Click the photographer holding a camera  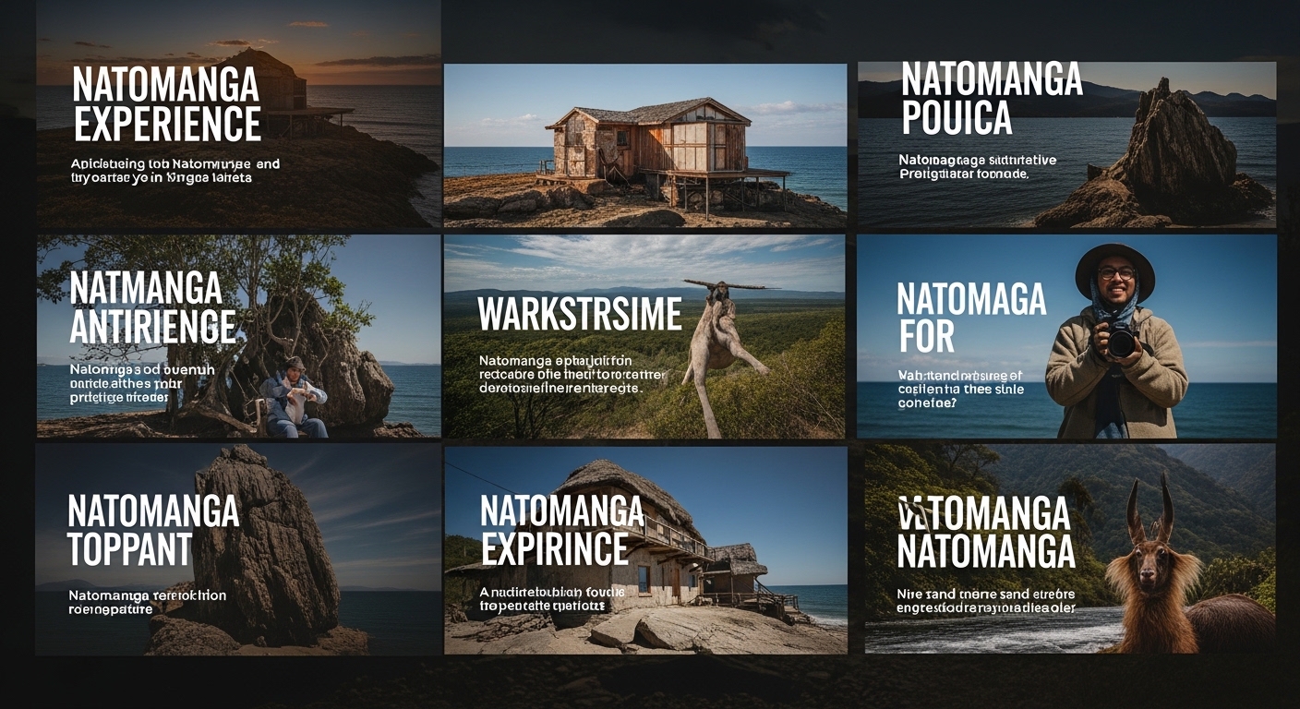tap(1117, 342)
